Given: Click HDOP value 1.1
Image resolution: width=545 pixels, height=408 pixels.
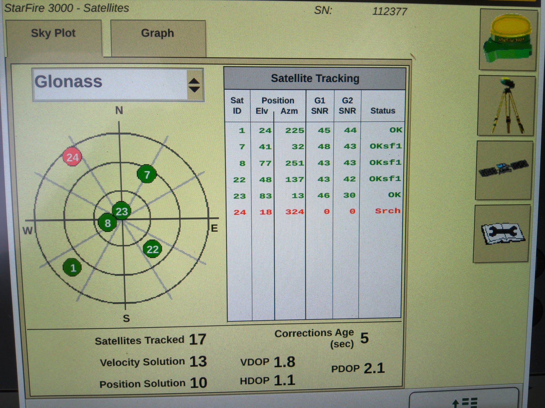Looking at the screenshot, I should click(284, 380).
